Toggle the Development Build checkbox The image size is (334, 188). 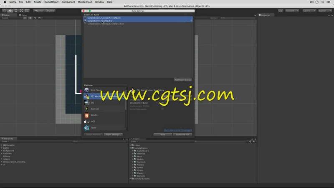coord(162,103)
